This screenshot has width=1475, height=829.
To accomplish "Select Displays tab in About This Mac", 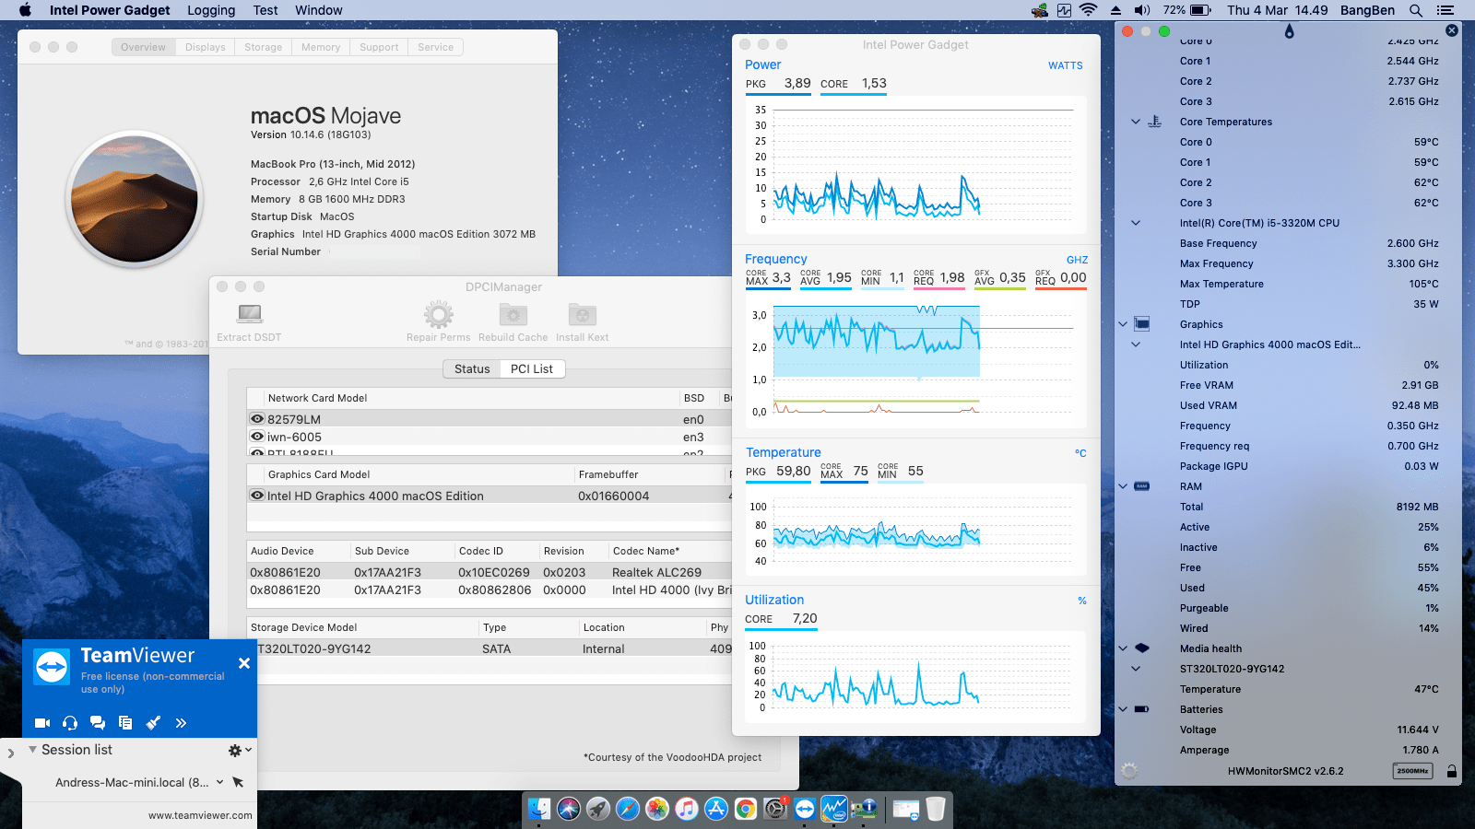I will click(x=205, y=47).
